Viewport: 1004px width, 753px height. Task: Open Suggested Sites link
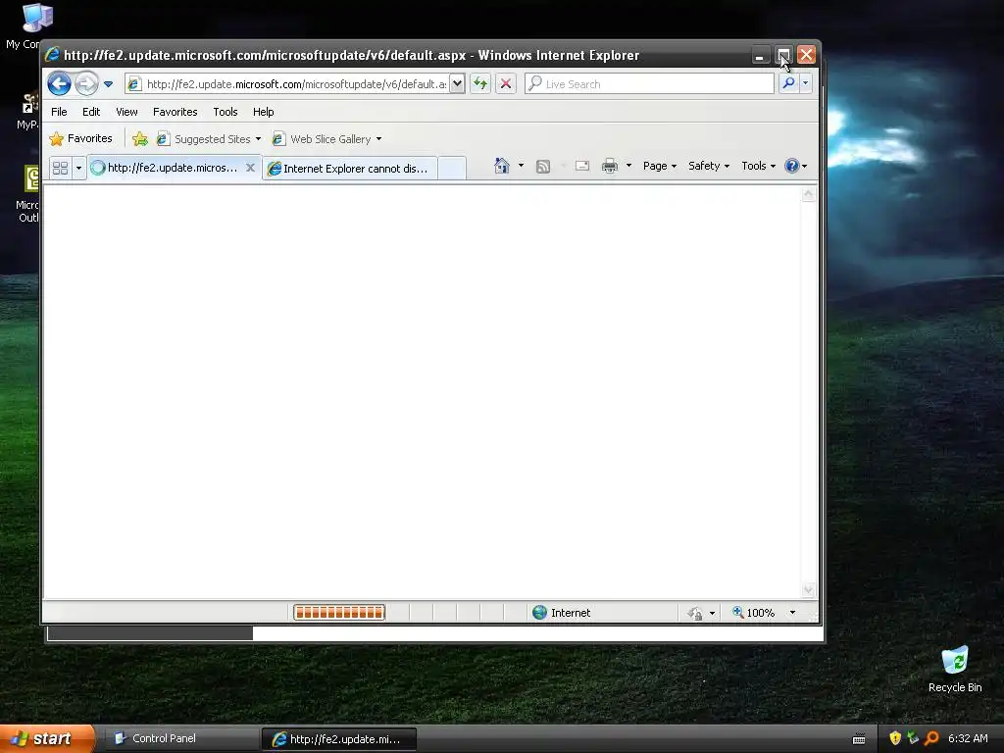[210, 139]
